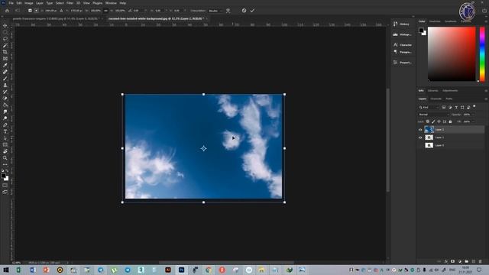Select the Lasso tool
Viewport: 489px width, 275px height.
pos(5,39)
